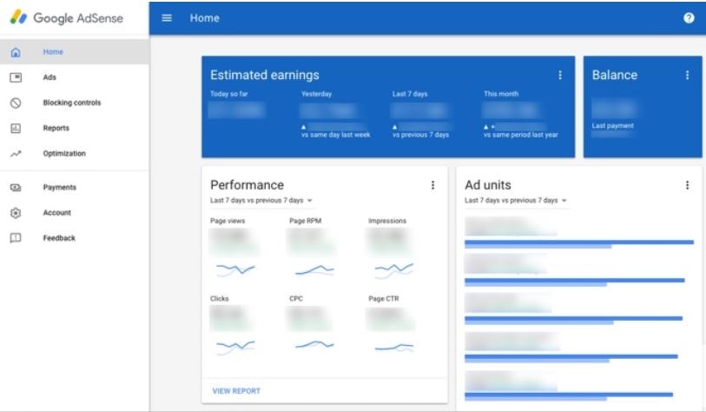Click 'vs previous 7 days' text
This screenshot has height=412, width=706.
(420, 135)
